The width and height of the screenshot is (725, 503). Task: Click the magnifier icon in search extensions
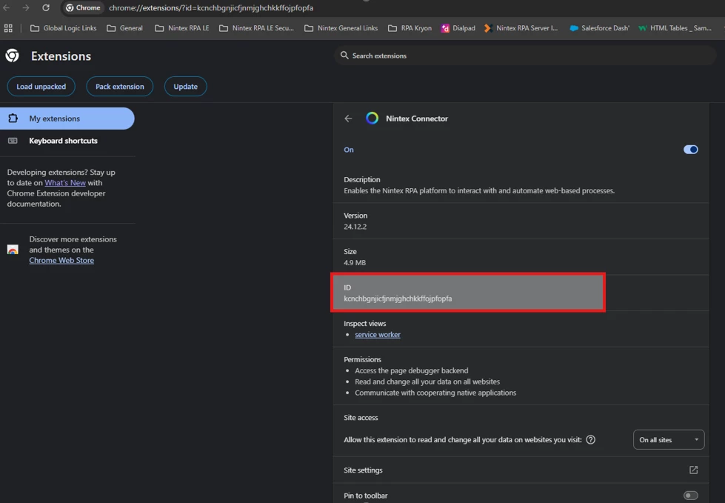pos(344,56)
